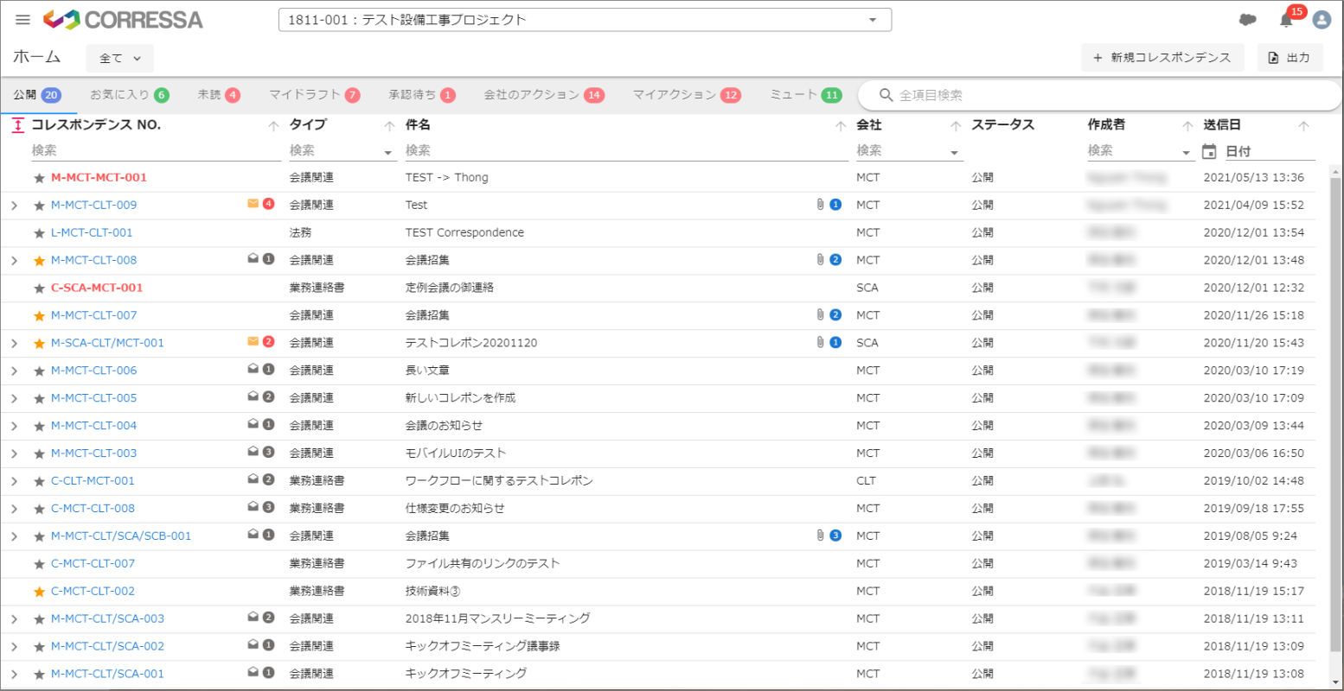The height and width of the screenshot is (691, 1344).
Task: Open the 全て filter dropdown
Action: pyautogui.click(x=119, y=56)
